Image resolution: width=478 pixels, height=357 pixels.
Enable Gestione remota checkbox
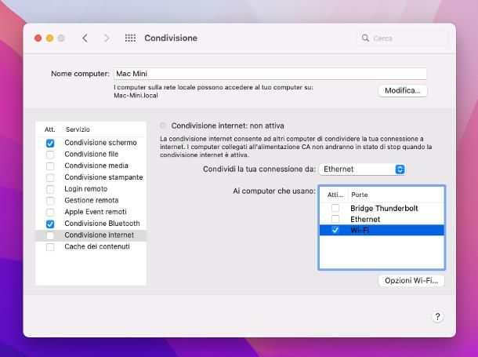(x=50, y=201)
